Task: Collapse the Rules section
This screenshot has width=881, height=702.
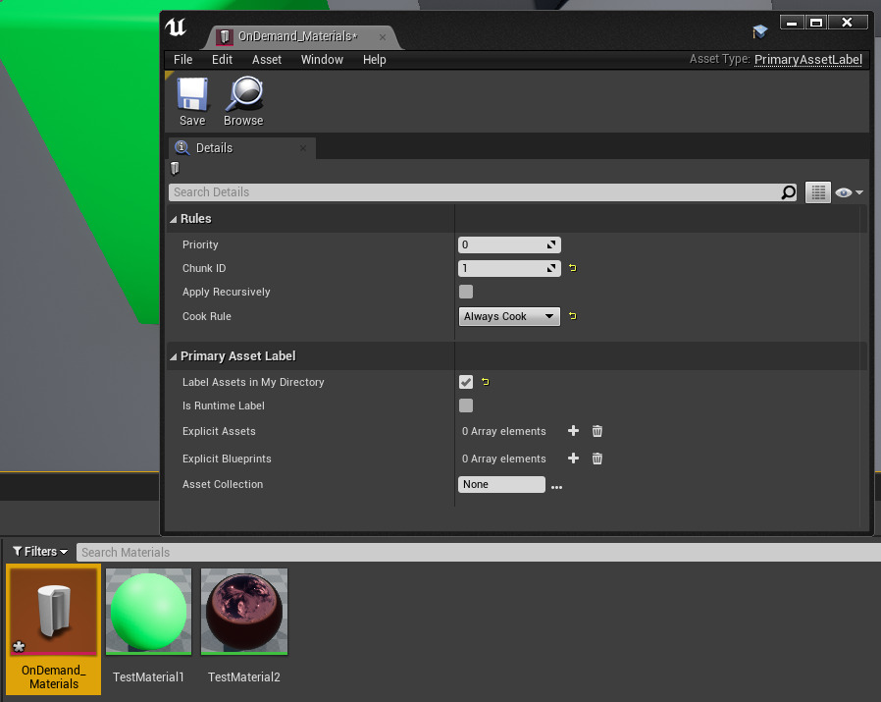Action: point(175,218)
